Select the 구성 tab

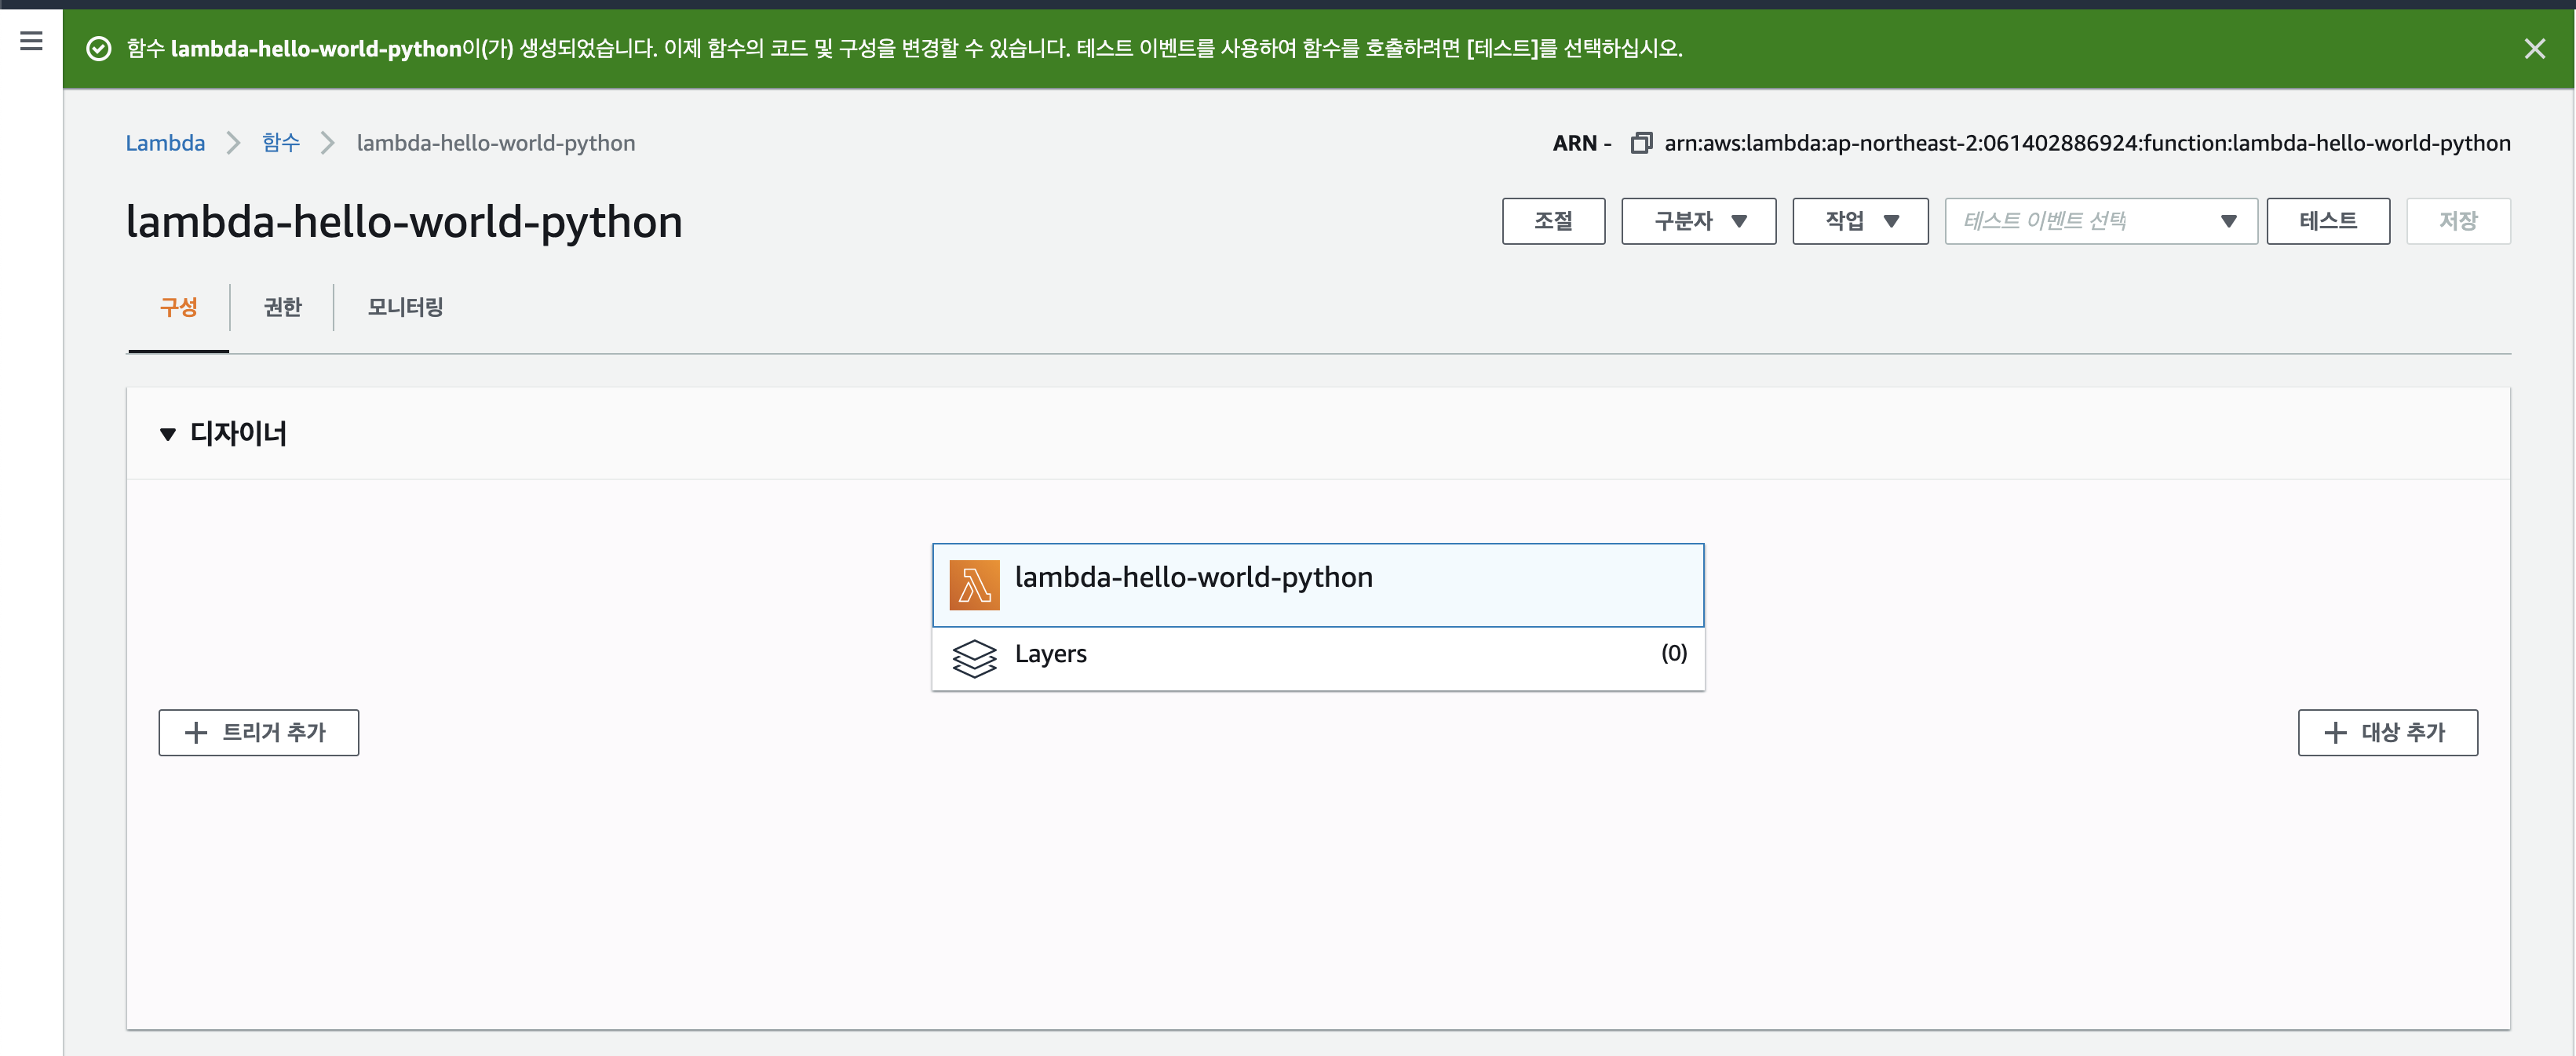(178, 307)
